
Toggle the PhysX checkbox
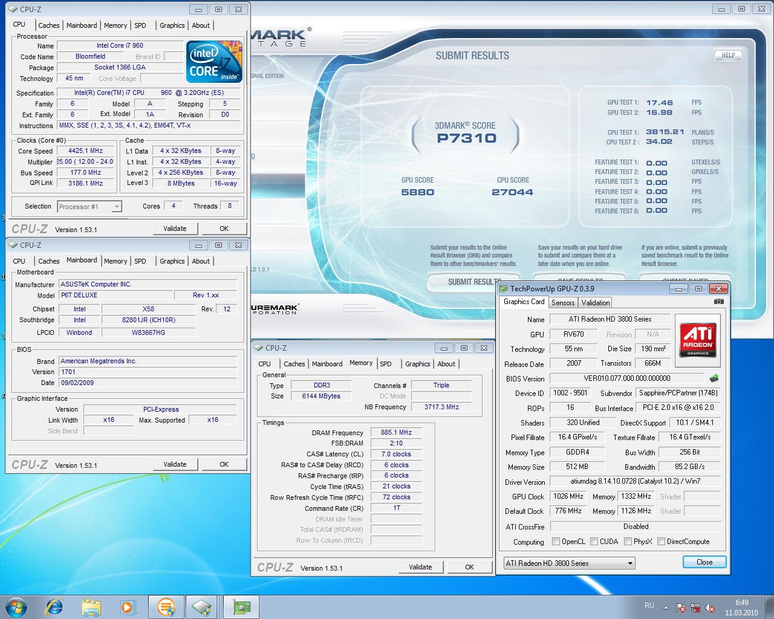point(628,542)
